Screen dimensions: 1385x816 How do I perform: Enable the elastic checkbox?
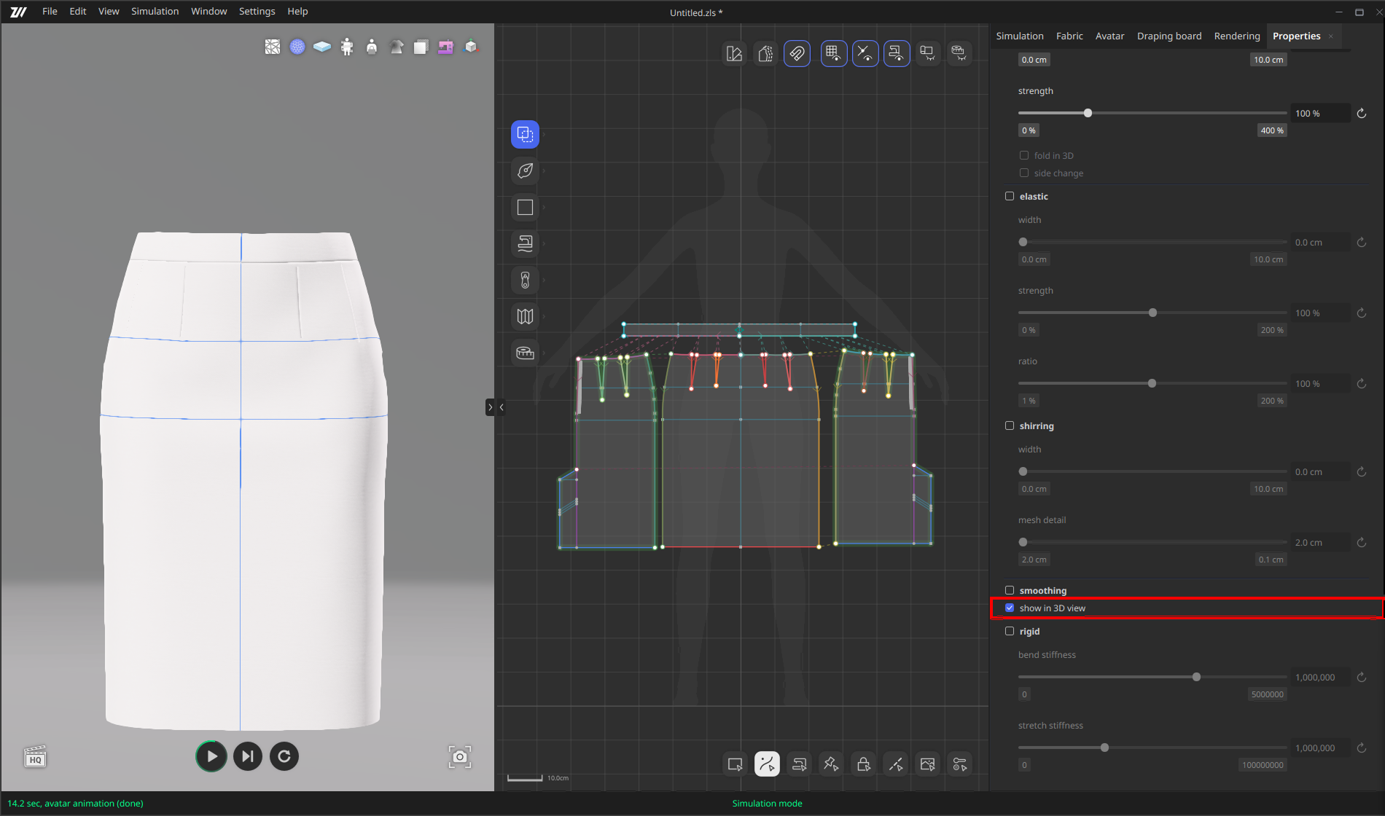point(1010,197)
